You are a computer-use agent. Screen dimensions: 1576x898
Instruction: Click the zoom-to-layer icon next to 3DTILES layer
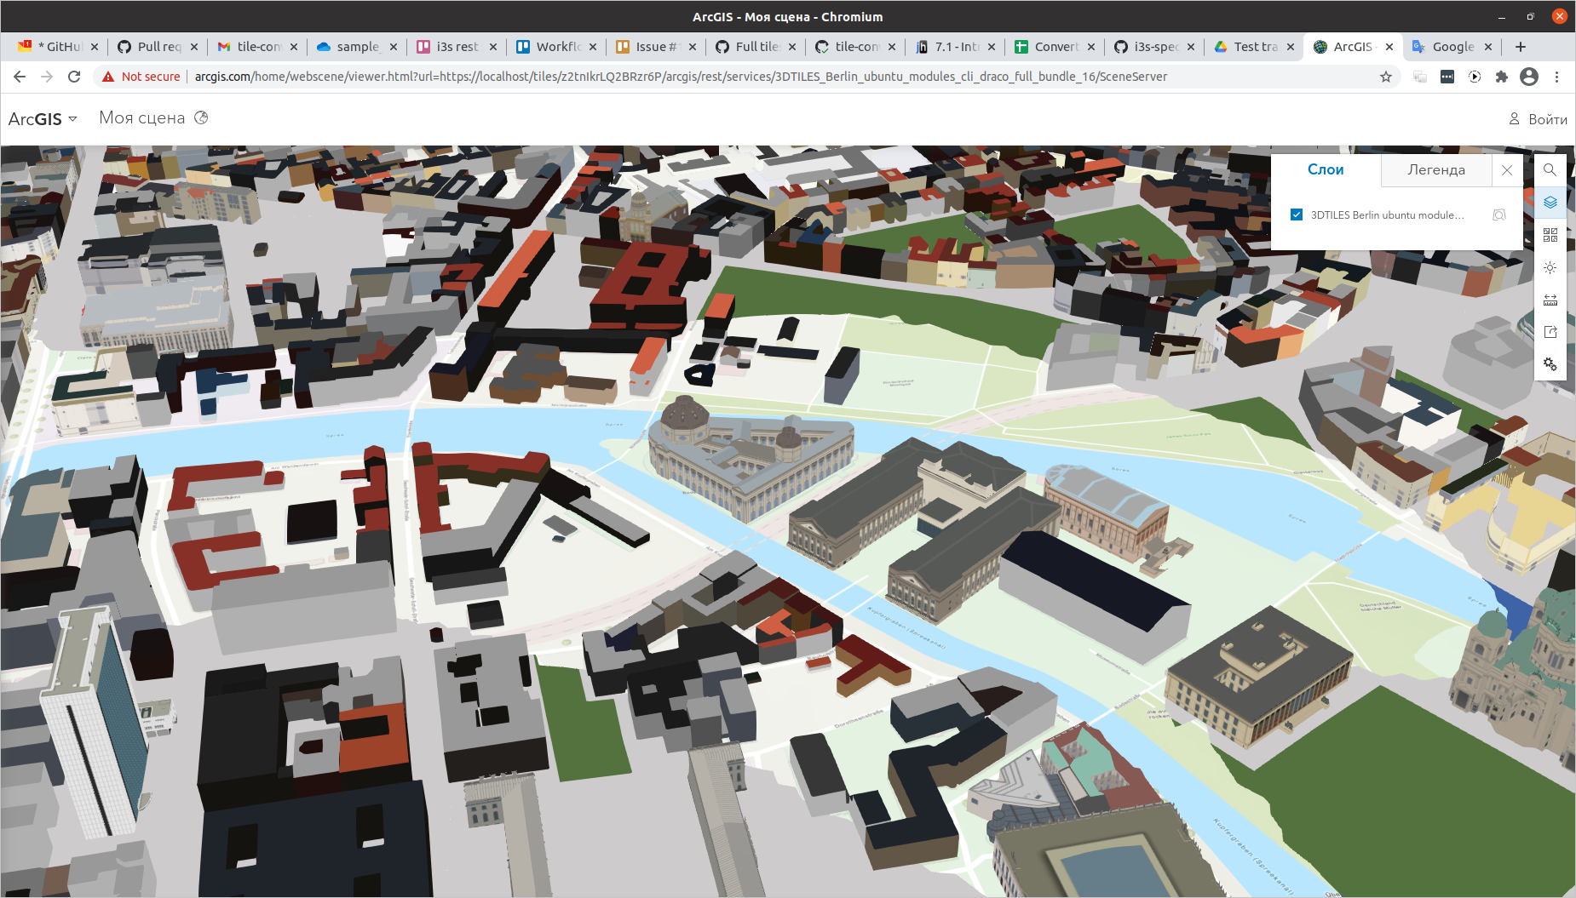1499,214
